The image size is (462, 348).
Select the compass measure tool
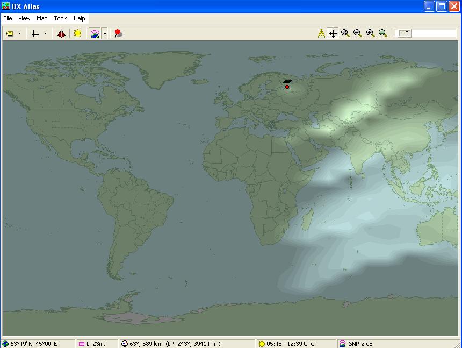tap(321, 33)
